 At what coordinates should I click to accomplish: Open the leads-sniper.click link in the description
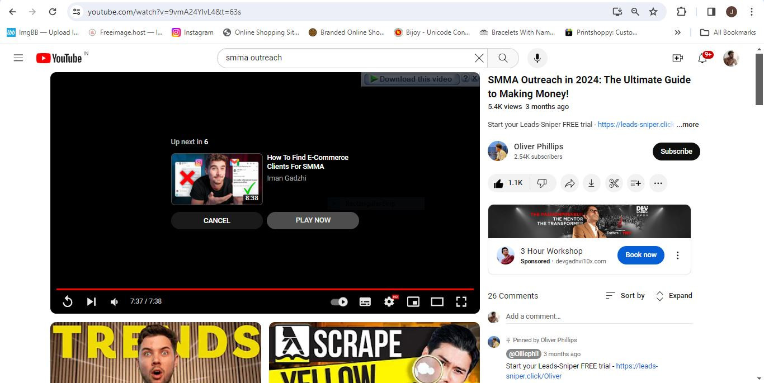coord(636,125)
